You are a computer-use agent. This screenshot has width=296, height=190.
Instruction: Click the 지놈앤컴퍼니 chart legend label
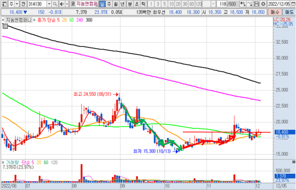[x=18, y=20]
